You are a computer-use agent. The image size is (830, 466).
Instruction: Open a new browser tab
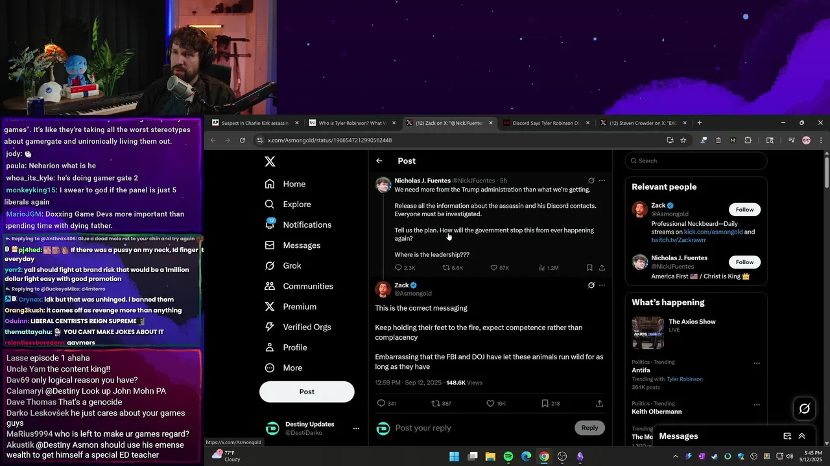pyautogui.click(x=699, y=123)
